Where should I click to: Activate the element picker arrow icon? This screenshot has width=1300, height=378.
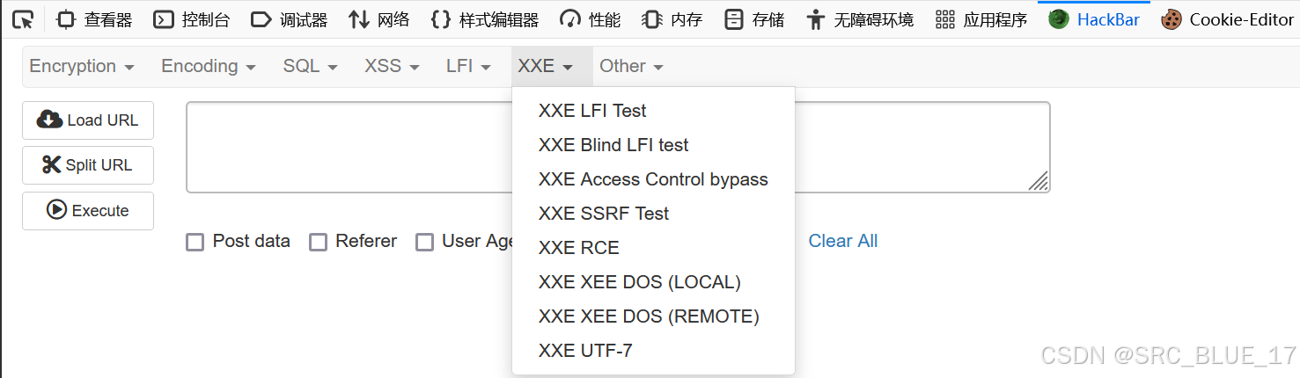click(x=23, y=18)
